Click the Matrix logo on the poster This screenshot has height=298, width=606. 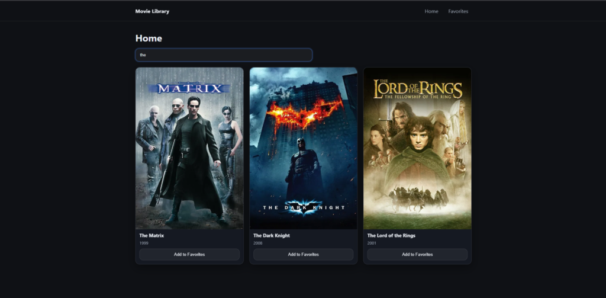click(x=189, y=88)
